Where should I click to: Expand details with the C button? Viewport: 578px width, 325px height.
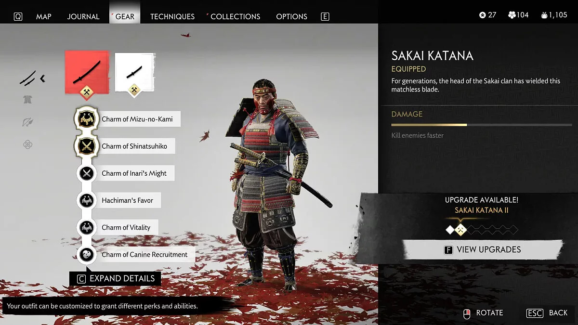tap(115, 278)
